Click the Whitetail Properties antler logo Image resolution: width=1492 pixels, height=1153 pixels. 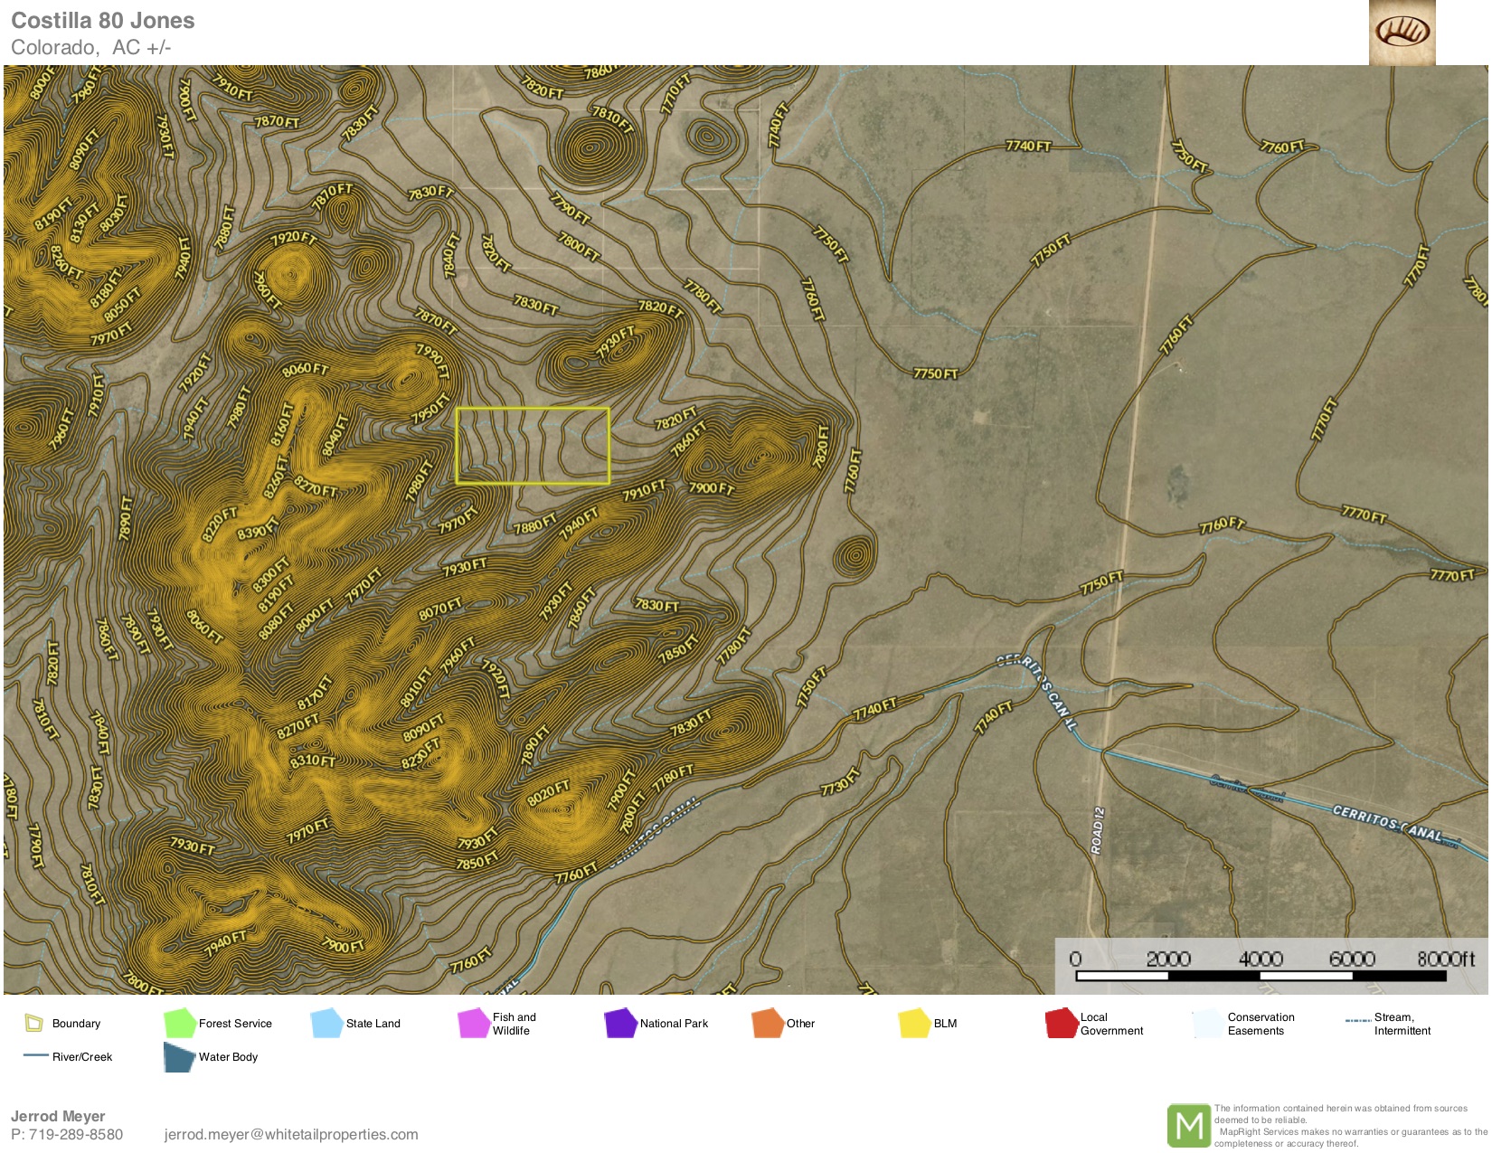pyautogui.click(x=1402, y=33)
